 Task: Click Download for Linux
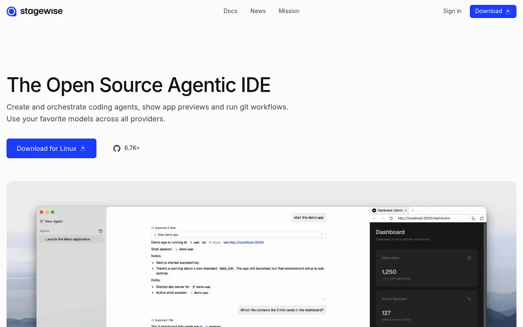(x=51, y=148)
